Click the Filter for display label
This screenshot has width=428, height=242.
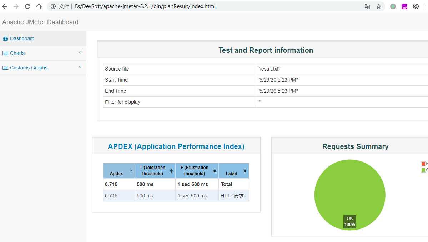coord(122,102)
